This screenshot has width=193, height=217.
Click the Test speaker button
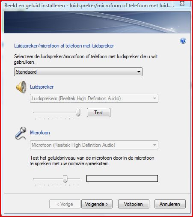tap(98, 113)
